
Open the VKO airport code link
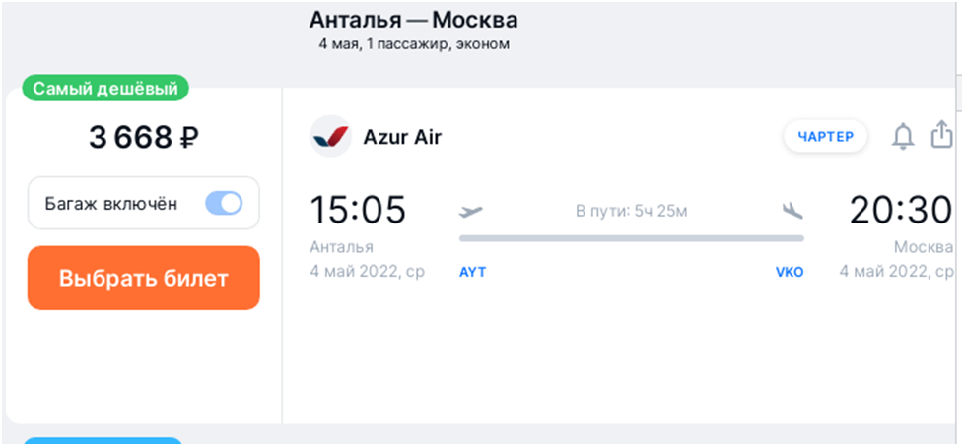coord(790,272)
